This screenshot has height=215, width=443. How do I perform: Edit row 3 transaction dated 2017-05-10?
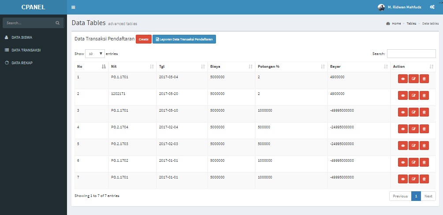click(413, 112)
